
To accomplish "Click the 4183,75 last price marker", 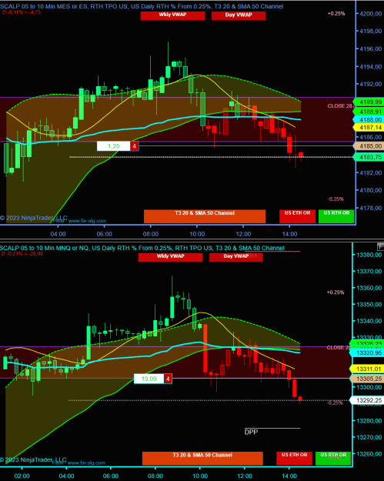I will coord(369,157).
